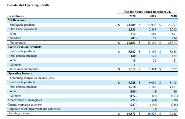
Task: Select 2019 oral tobacco revenue 2,367
Action: pyautogui.click(x=153, y=29)
